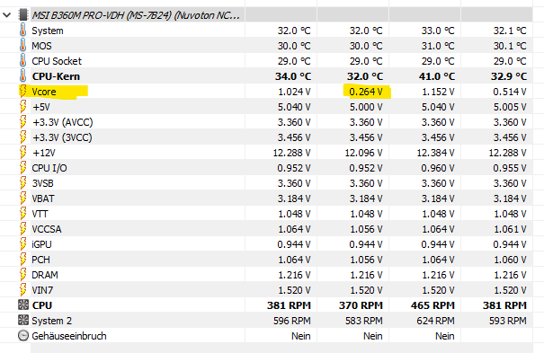544x353 pixels.
Task: Click the DRAM voltage bolt icon
Action: (22, 274)
